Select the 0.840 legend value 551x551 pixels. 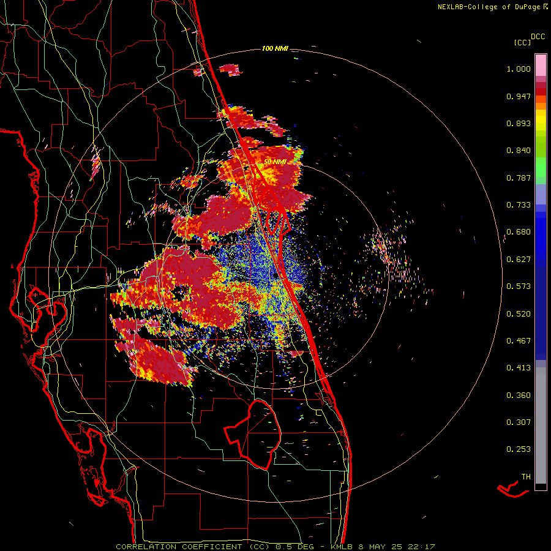click(519, 151)
